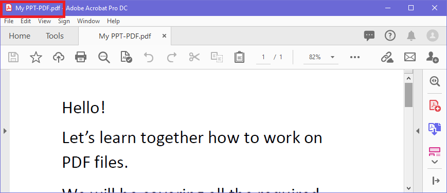
Task: Click vertical scrollbar down arrow
Action: tap(408, 188)
